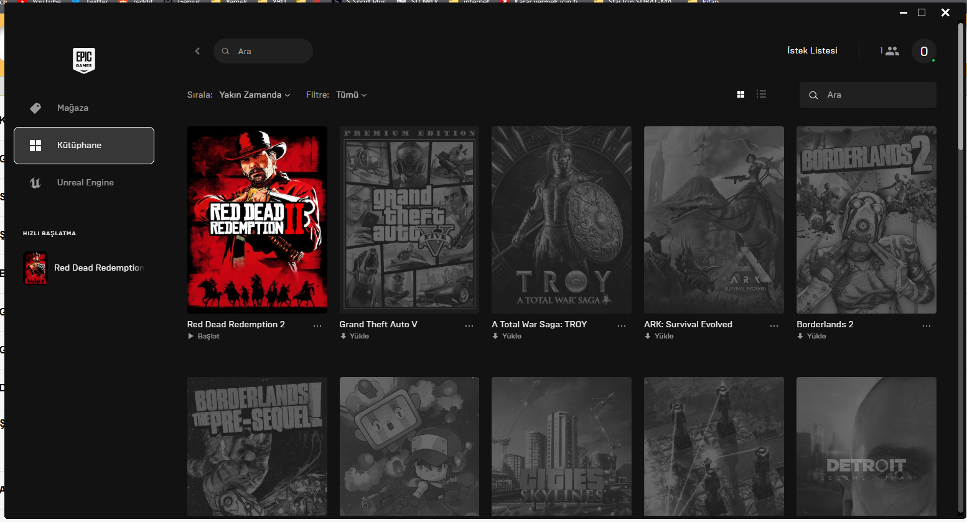
Task: Open options menu for Grand Theft Auto V
Action: tap(469, 325)
